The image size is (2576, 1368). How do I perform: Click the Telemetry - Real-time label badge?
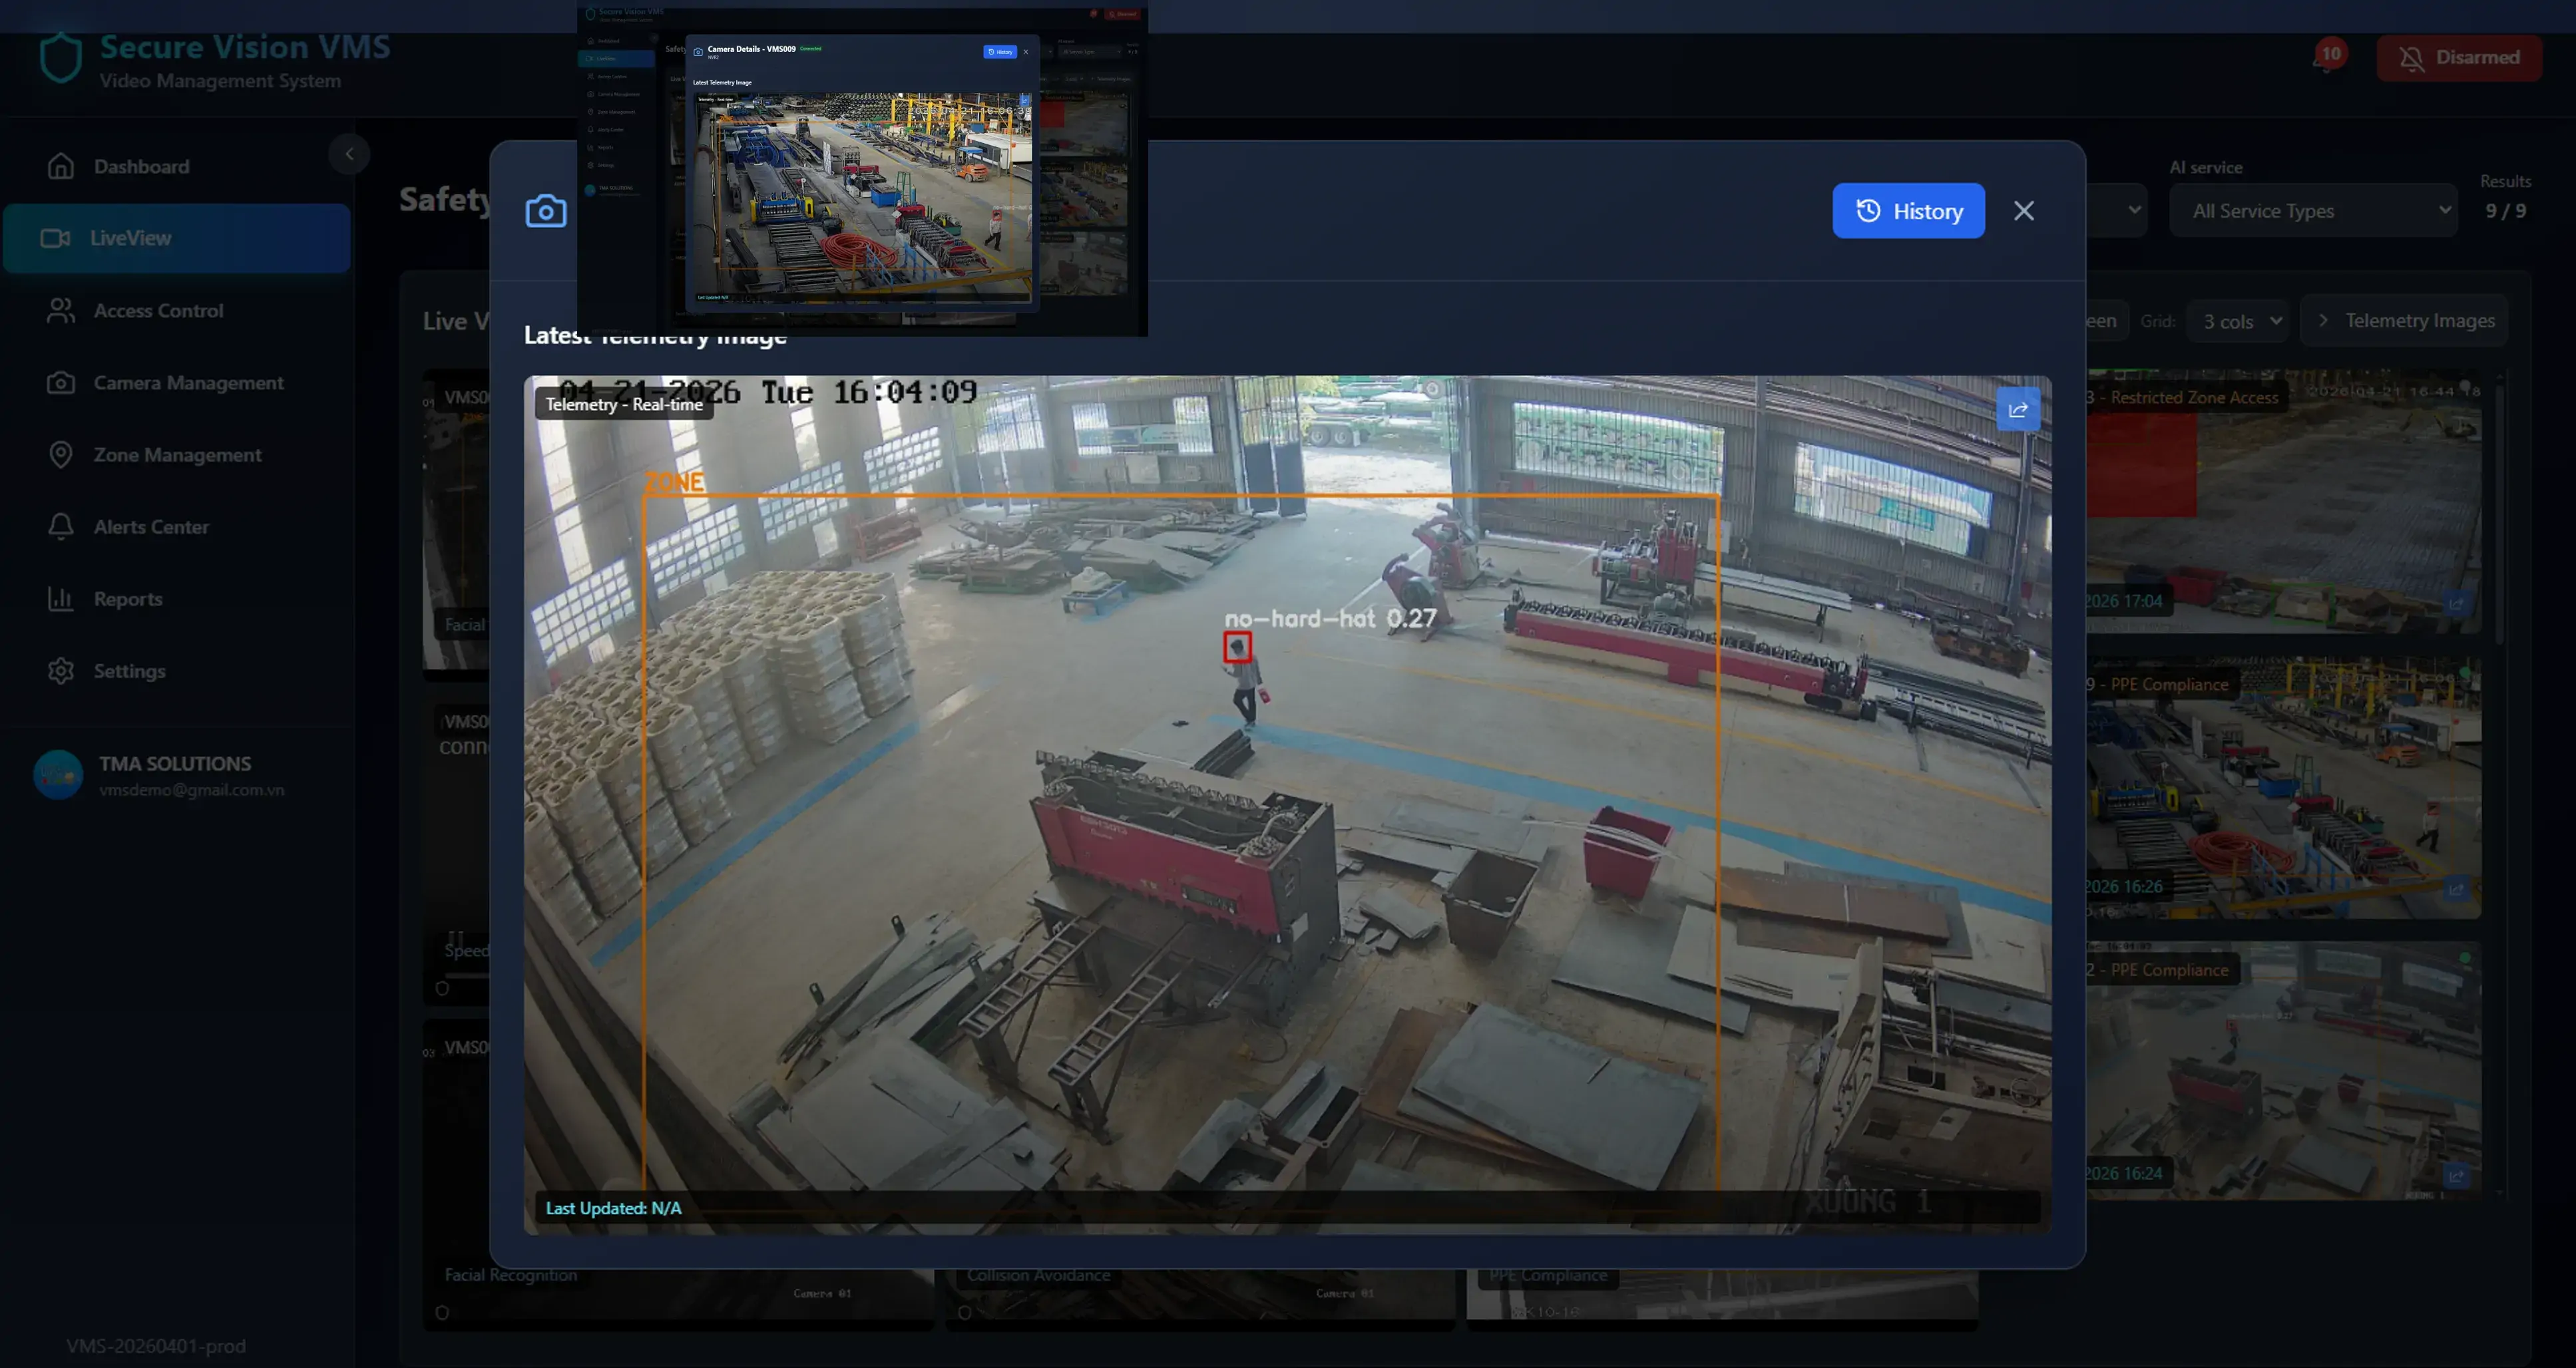(624, 404)
